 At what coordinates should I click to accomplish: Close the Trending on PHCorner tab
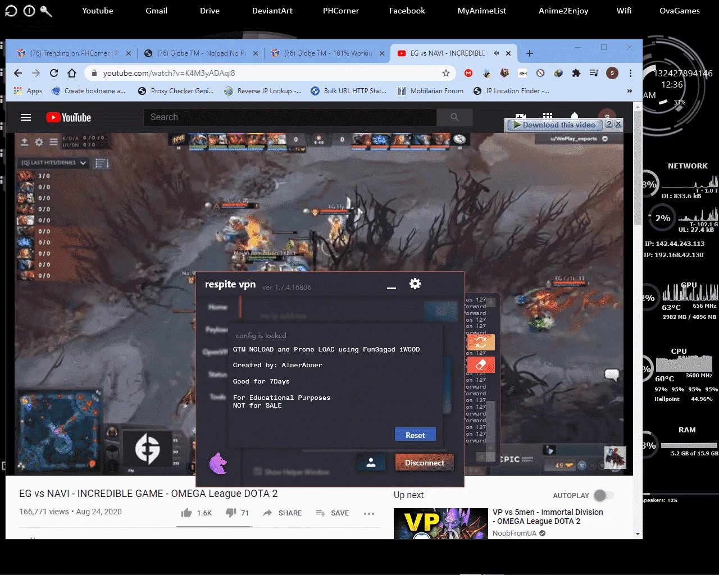[128, 53]
